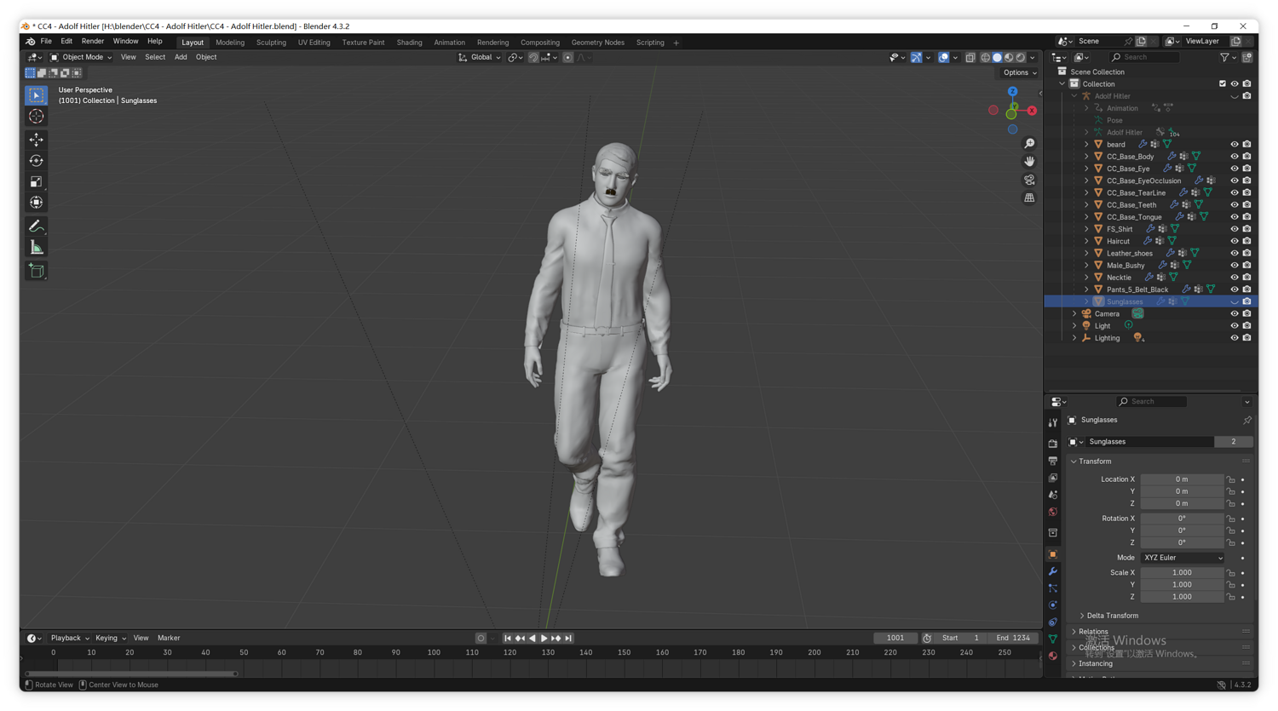Open the viewport Add menu
Viewport: 1278px width, 711px height.
[181, 58]
